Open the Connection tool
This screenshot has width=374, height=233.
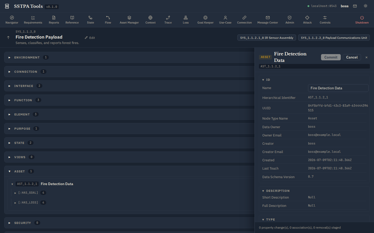244,20
